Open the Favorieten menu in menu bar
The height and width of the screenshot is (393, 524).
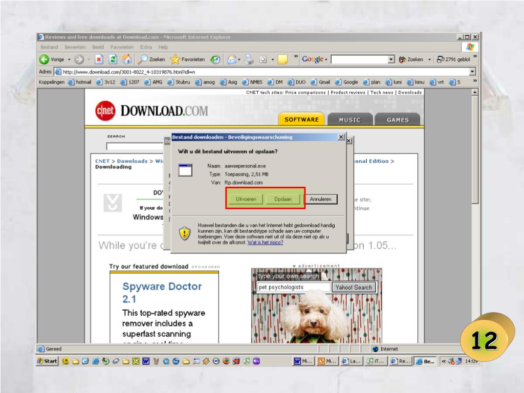(122, 47)
